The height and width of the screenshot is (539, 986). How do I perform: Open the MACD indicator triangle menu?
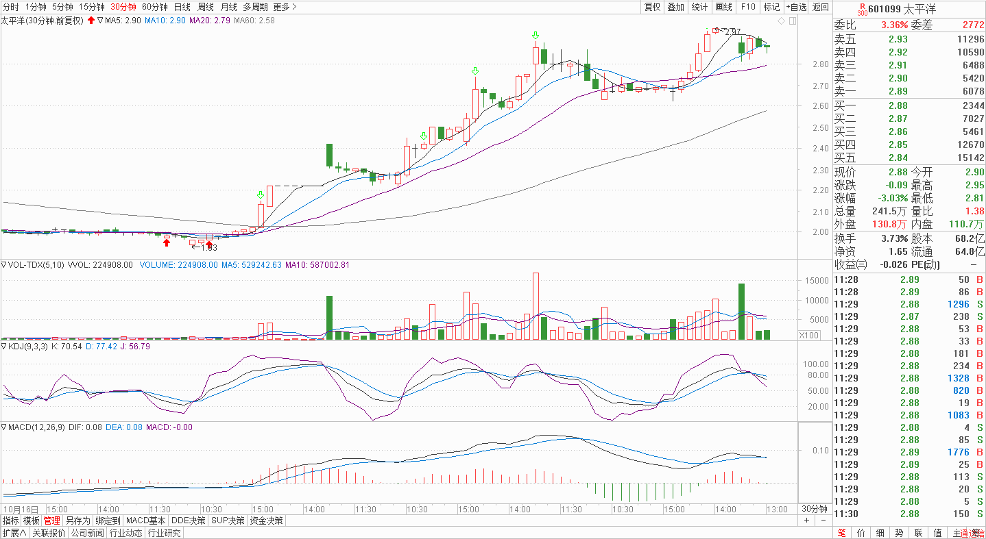tap(3, 427)
